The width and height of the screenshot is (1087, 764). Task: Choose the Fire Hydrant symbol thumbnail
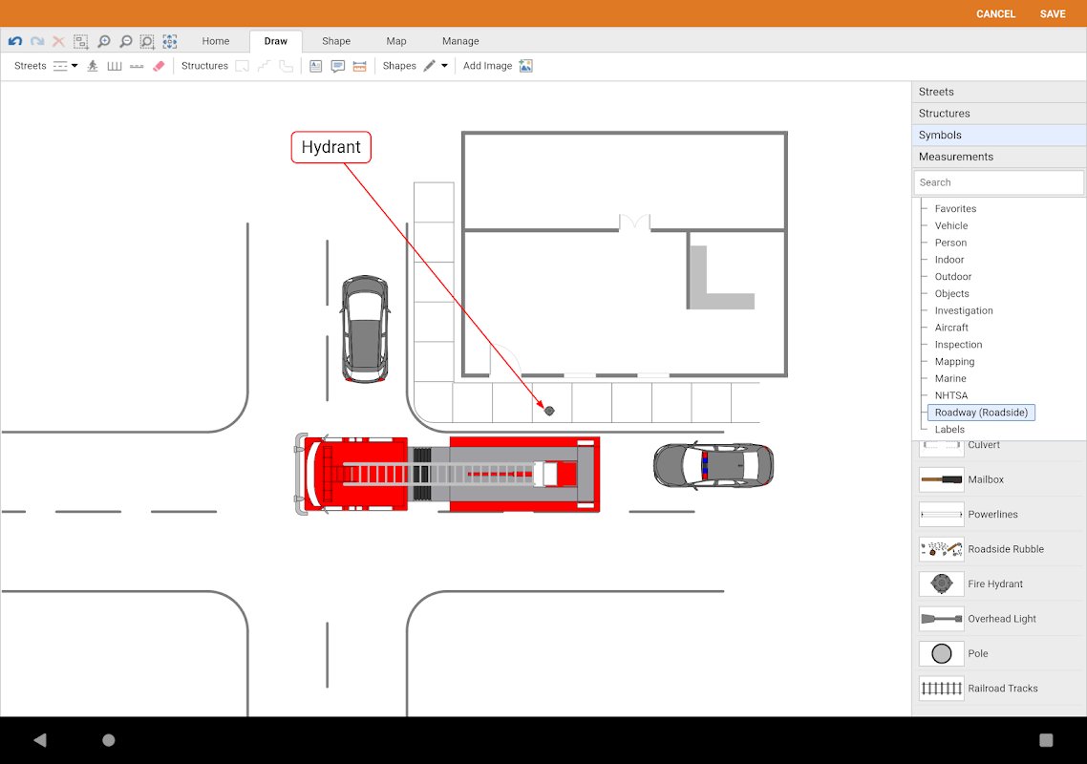pyautogui.click(x=941, y=584)
